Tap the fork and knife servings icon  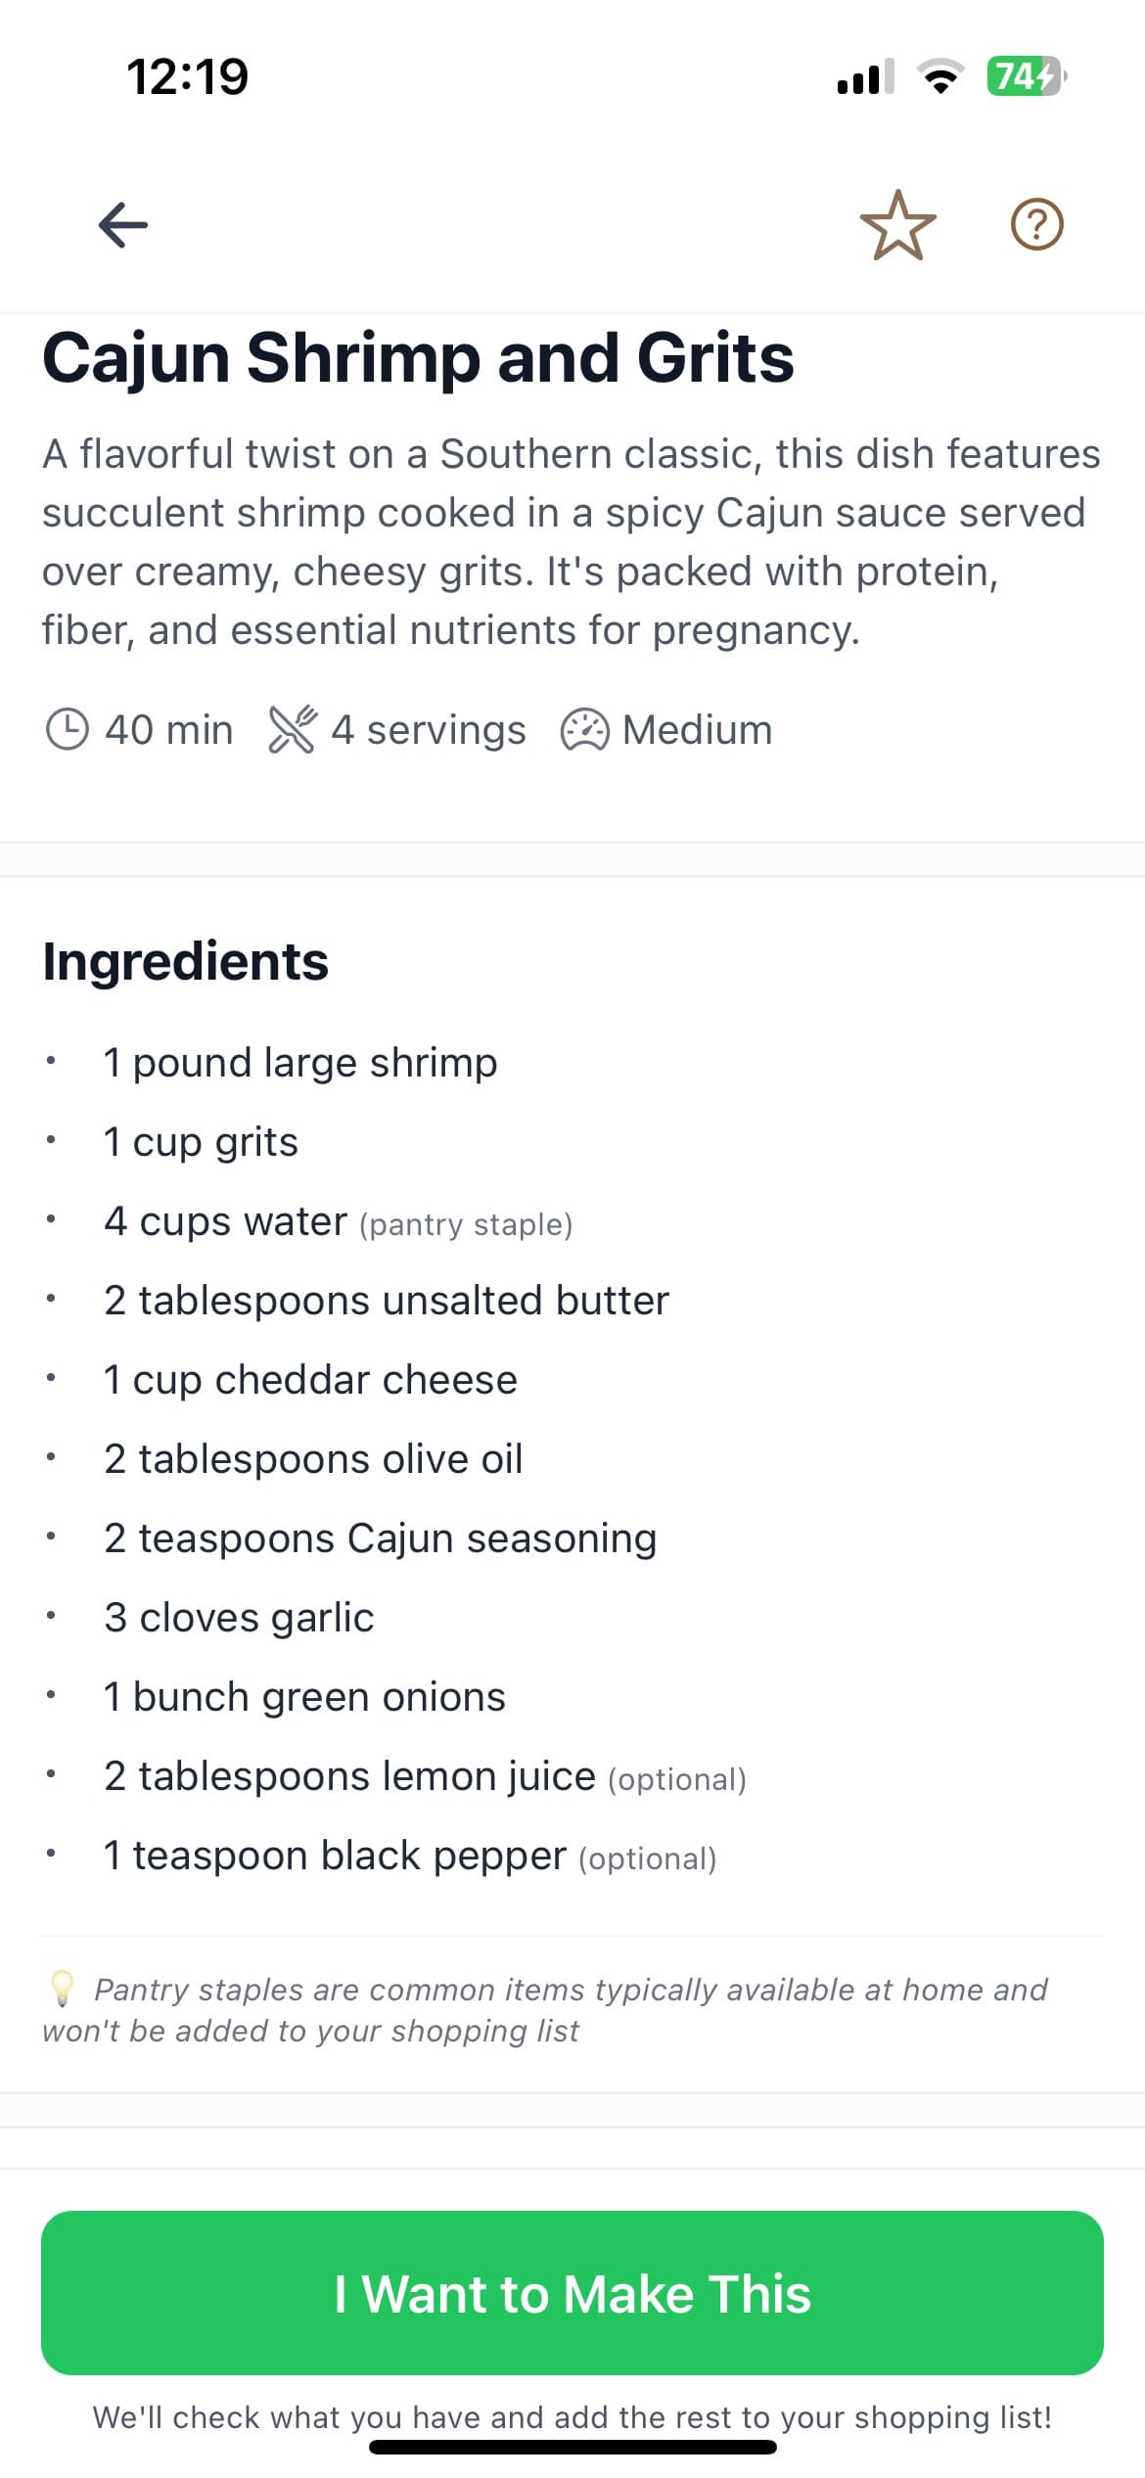coord(294,727)
